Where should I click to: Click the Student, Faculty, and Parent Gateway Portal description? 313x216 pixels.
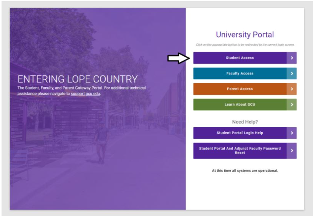[x=81, y=91]
